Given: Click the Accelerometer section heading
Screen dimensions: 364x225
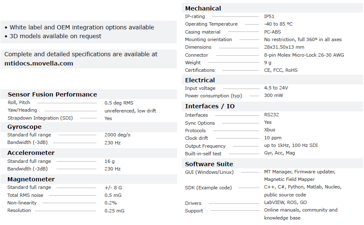Looking at the screenshot, I should point(31,153).
